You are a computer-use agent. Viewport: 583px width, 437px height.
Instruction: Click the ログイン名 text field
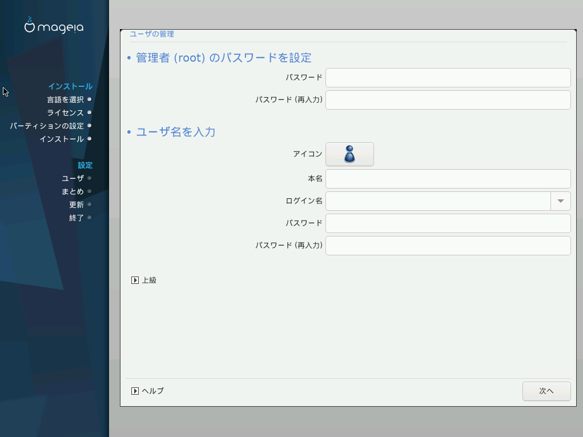438,201
